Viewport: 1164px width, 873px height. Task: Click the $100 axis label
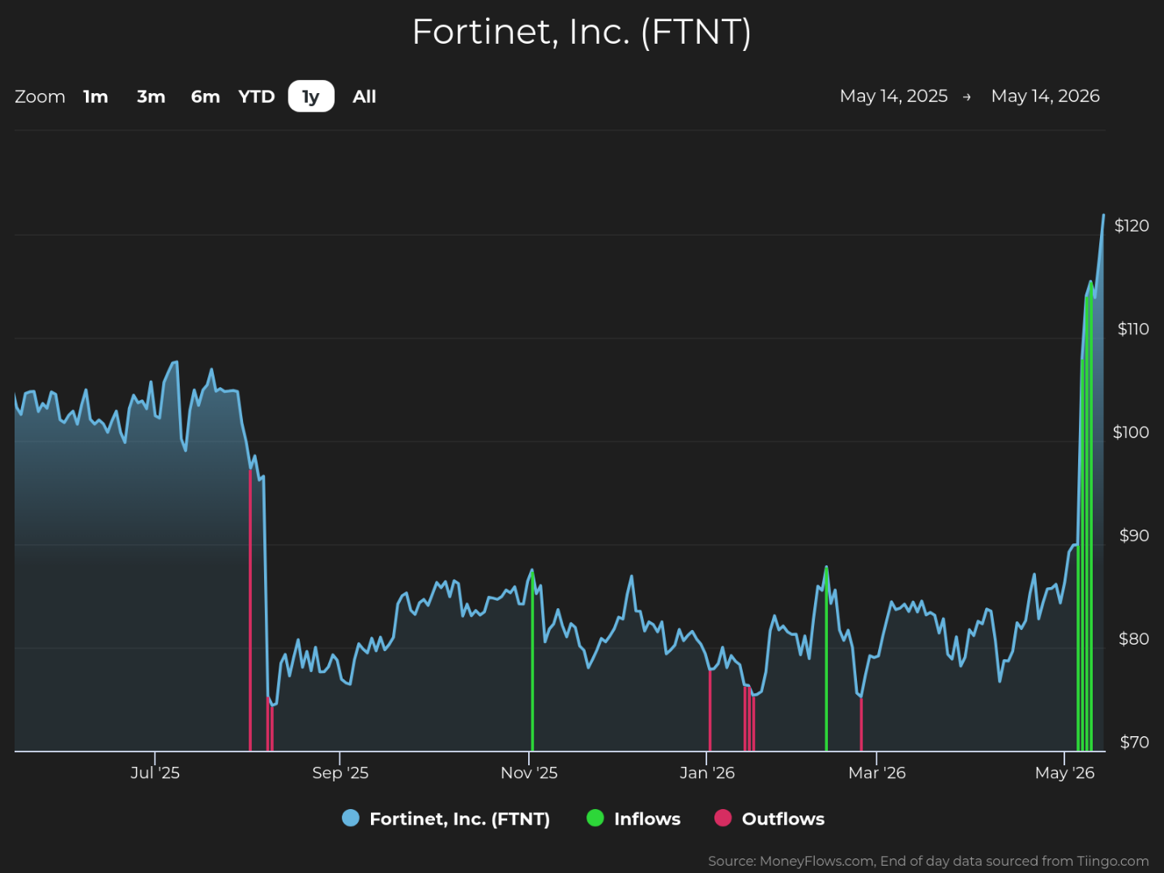(1131, 432)
